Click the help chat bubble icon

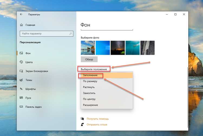point(82,118)
